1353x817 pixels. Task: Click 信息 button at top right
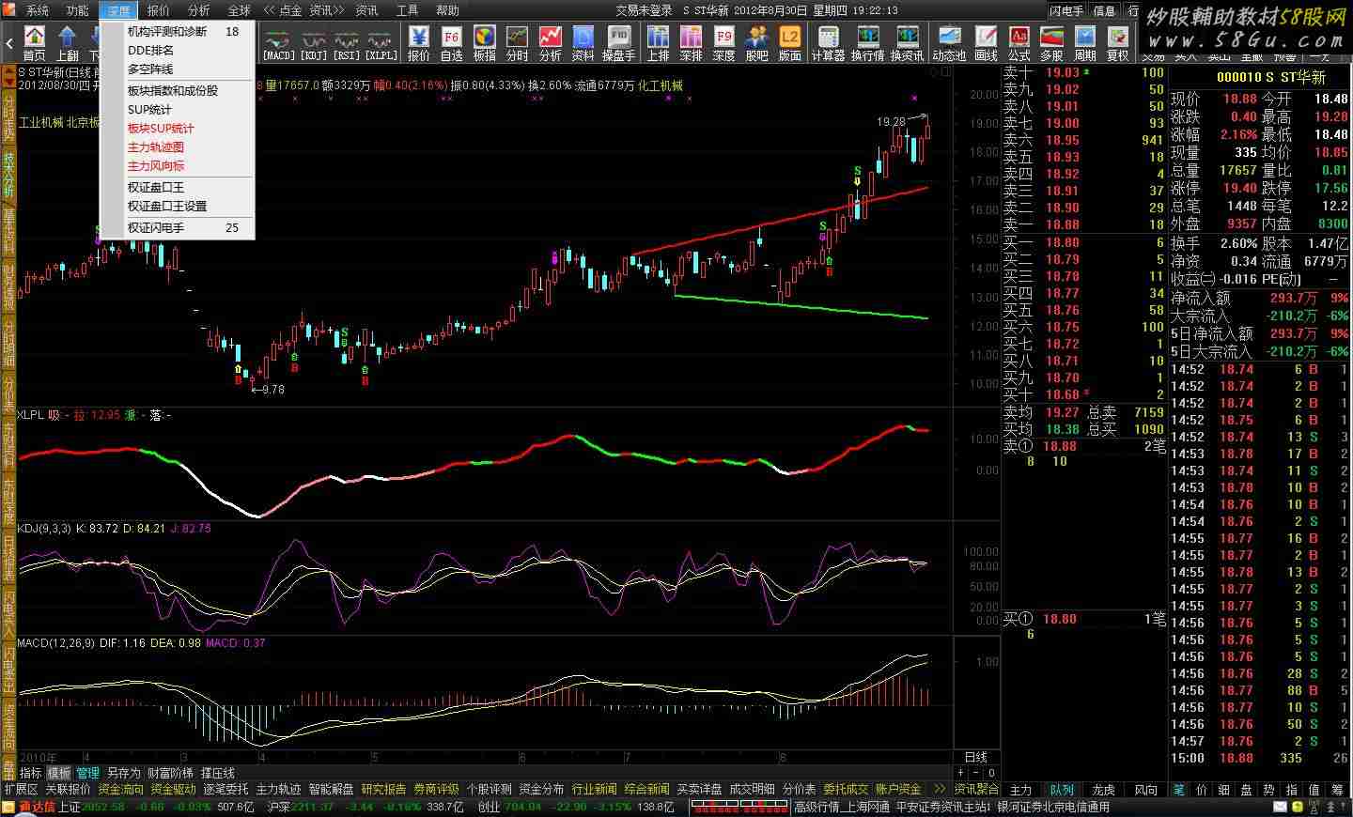click(1104, 10)
